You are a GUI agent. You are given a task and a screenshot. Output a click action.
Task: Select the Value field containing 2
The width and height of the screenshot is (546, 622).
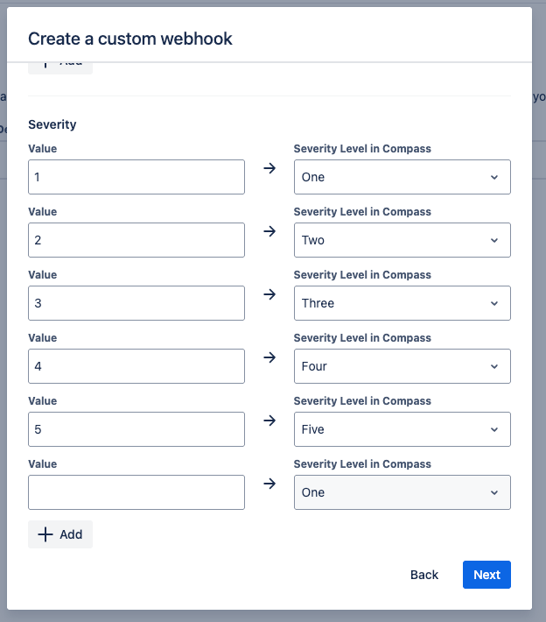point(136,240)
